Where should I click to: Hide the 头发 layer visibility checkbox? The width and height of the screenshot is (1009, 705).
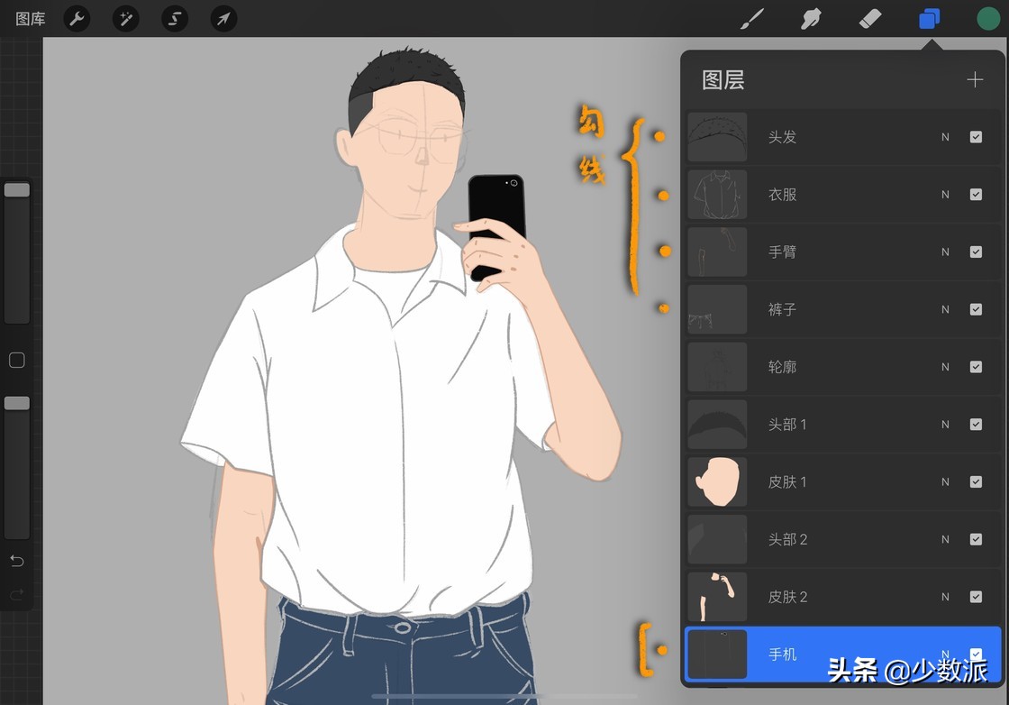coord(976,136)
